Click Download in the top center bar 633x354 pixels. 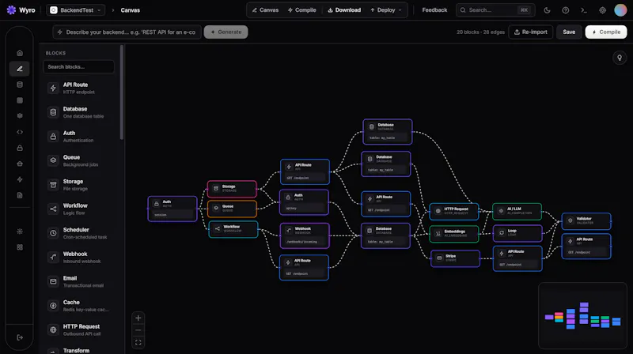[344, 10]
